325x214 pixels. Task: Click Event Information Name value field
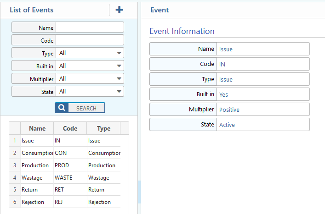pos(263,49)
